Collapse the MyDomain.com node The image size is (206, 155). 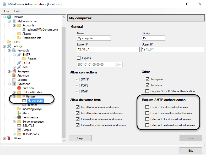coord(9,21)
